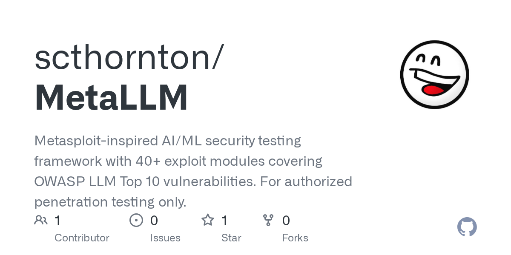The image size is (511, 255).
Task: Click the Issues circle-dot icon
Action: tap(136, 220)
